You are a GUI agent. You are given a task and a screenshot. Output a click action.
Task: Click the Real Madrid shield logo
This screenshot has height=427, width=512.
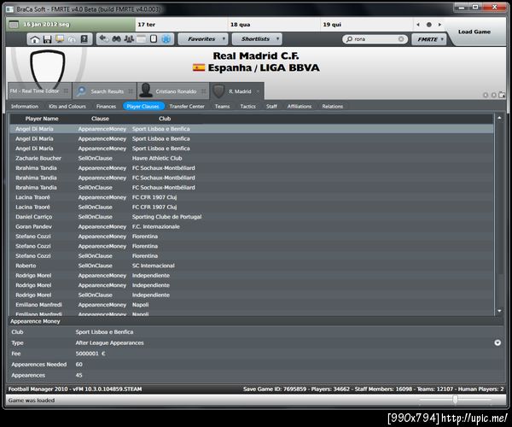click(47, 69)
